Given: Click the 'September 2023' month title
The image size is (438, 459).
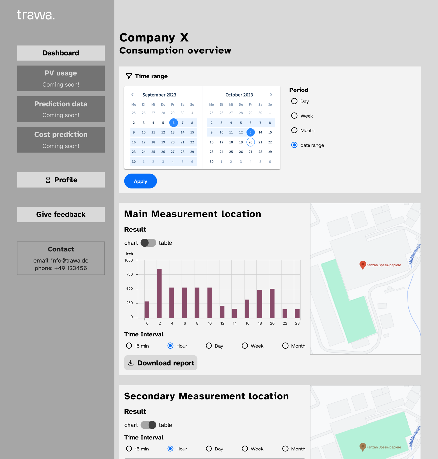Looking at the screenshot, I should point(159,95).
